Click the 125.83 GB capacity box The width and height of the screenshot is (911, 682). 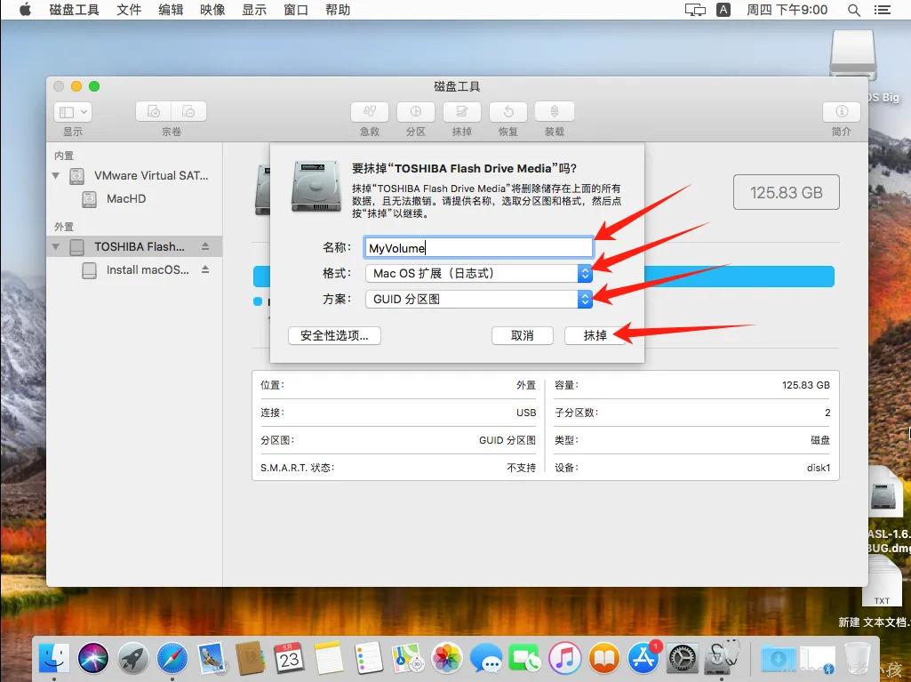(786, 192)
